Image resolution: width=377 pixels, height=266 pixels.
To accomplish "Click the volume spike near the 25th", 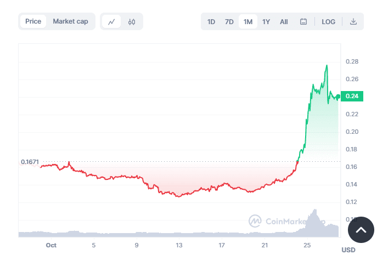I will (314, 210).
